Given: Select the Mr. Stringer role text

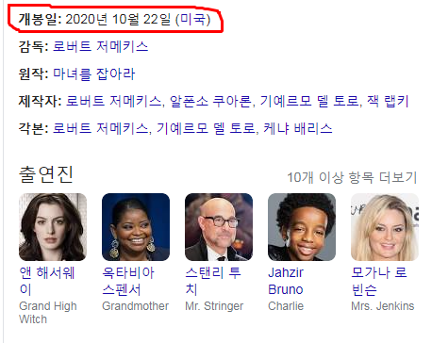Looking at the screenshot, I should point(214,306).
